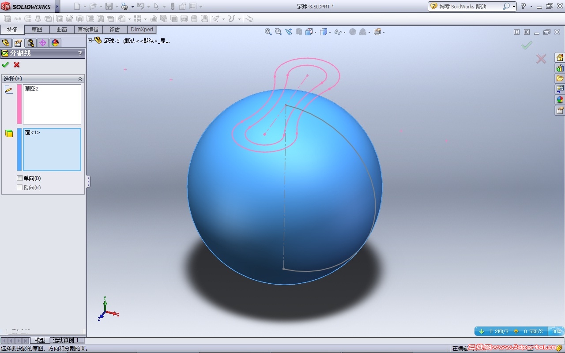The width and height of the screenshot is (565, 353).
Task: Switch to the DimXpert tab
Action: 142,30
